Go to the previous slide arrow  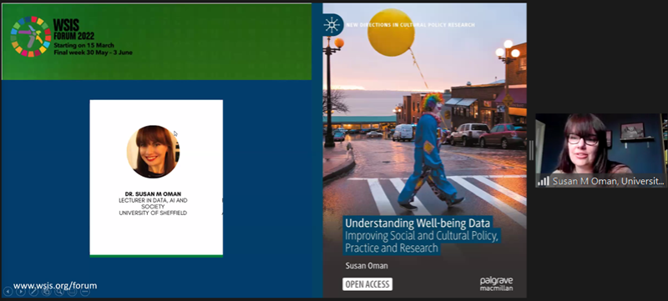pyautogui.click(x=8, y=291)
